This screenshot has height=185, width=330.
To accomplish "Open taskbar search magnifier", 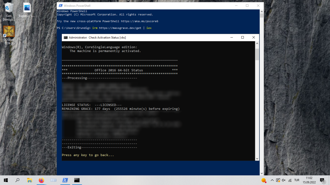I will [17, 180].
